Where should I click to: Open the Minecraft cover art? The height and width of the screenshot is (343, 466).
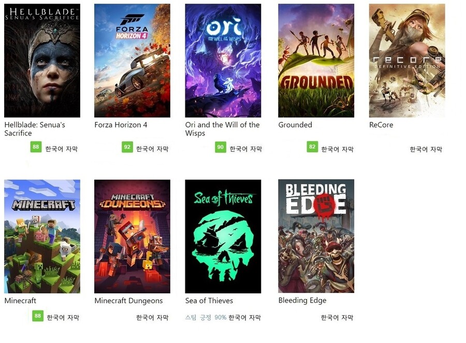(42, 236)
